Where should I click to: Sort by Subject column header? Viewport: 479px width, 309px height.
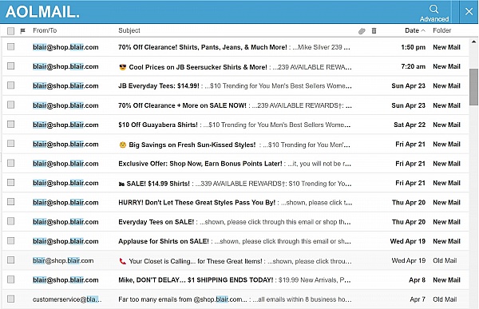pyautogui.click(x=129, y=30)
